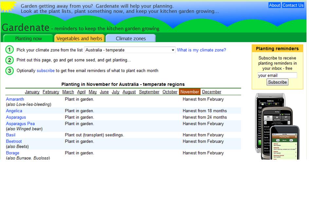Choose the highlighted November month

pyautogui.click(x=190, y=92)
